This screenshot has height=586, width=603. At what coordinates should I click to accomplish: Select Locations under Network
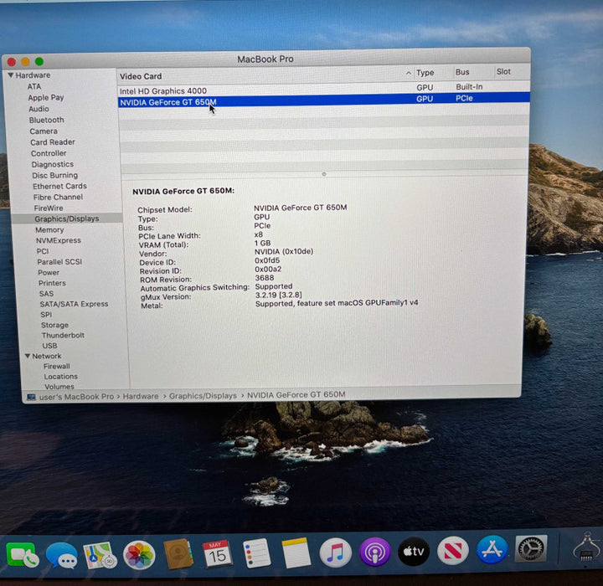coord(61,376)
